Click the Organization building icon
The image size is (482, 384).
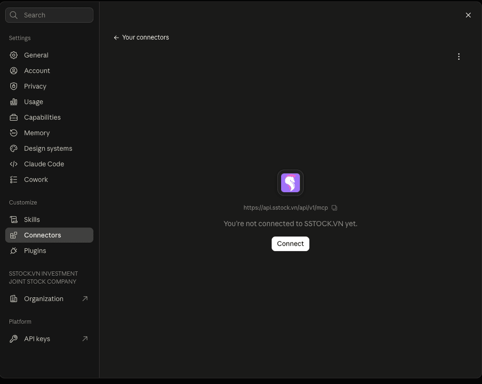tap(13, 299)
